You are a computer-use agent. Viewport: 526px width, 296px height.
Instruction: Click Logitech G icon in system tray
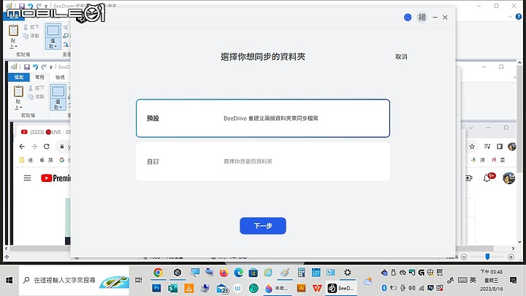pos(422,273)
